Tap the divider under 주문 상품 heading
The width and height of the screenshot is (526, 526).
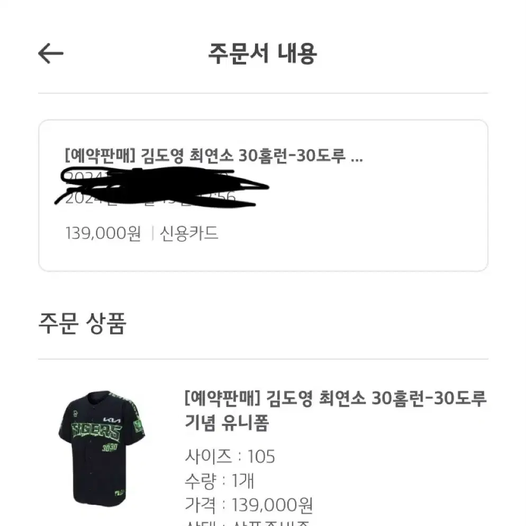(263, 359)
